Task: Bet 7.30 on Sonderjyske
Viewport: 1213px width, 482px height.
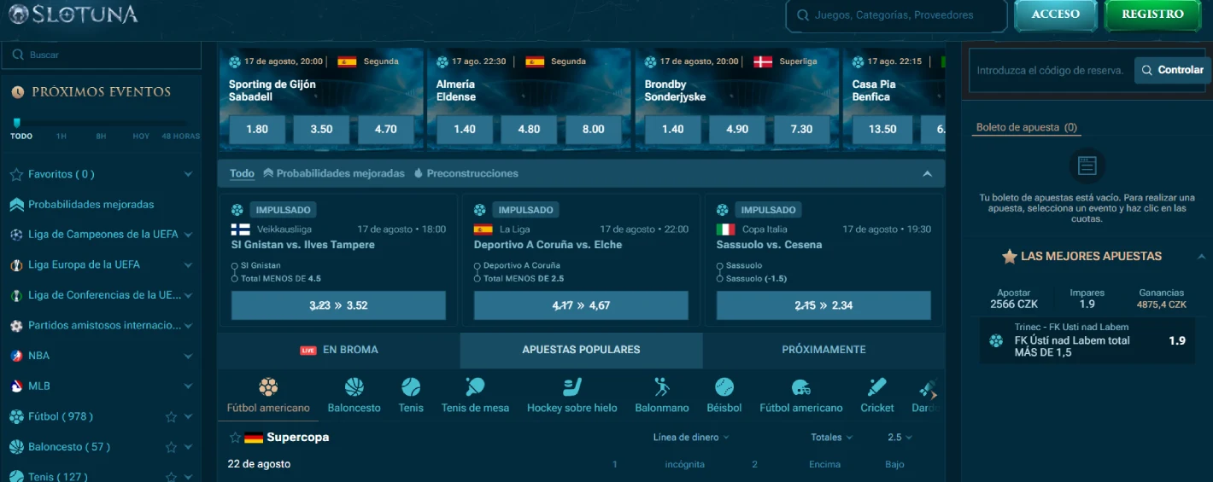Action: pyautogui.click(x=801, y=130)
